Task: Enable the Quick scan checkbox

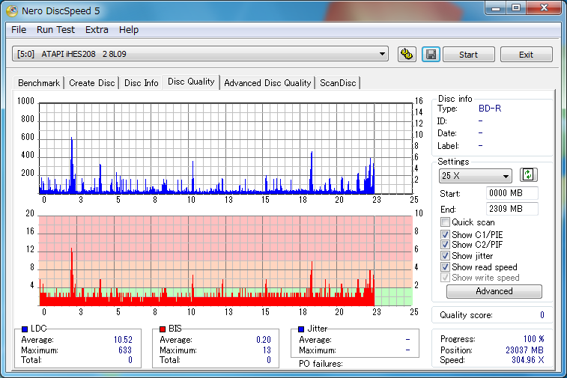Action: click(x=445, y=222)
